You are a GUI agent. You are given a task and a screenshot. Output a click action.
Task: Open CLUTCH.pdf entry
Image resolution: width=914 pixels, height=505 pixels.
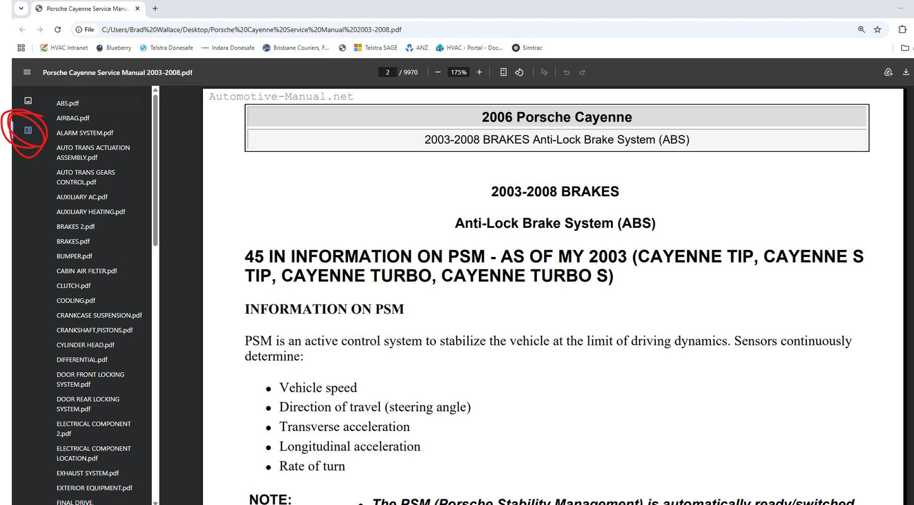(x=73, y=286)
